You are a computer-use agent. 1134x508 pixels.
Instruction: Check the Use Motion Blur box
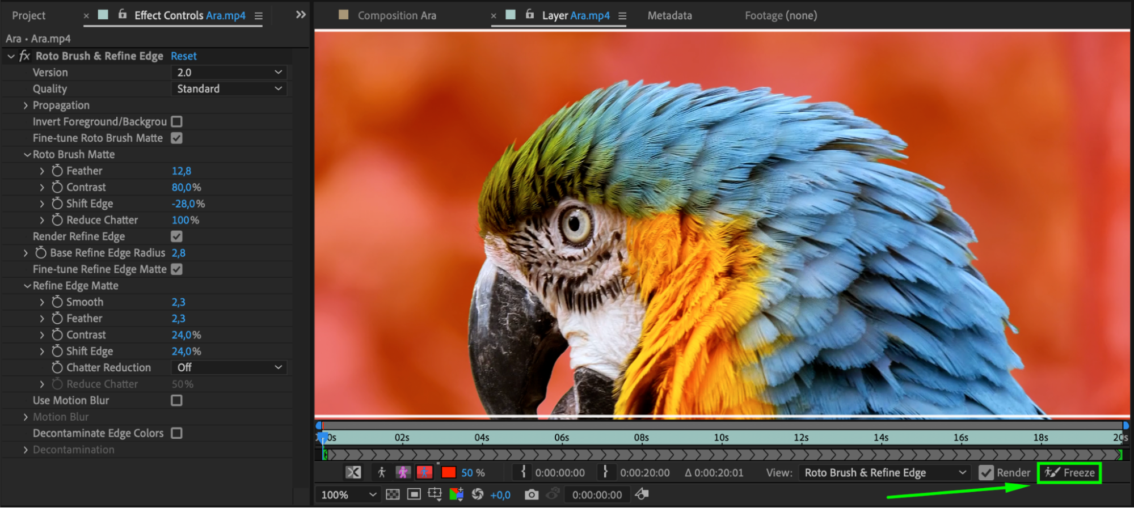point(177,400)
